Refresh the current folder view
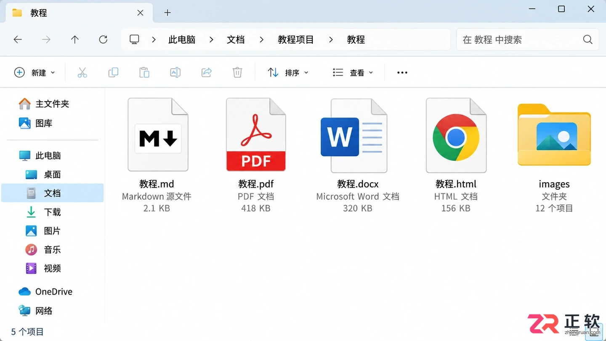This screenshot has width=606, height=341. 103,40
